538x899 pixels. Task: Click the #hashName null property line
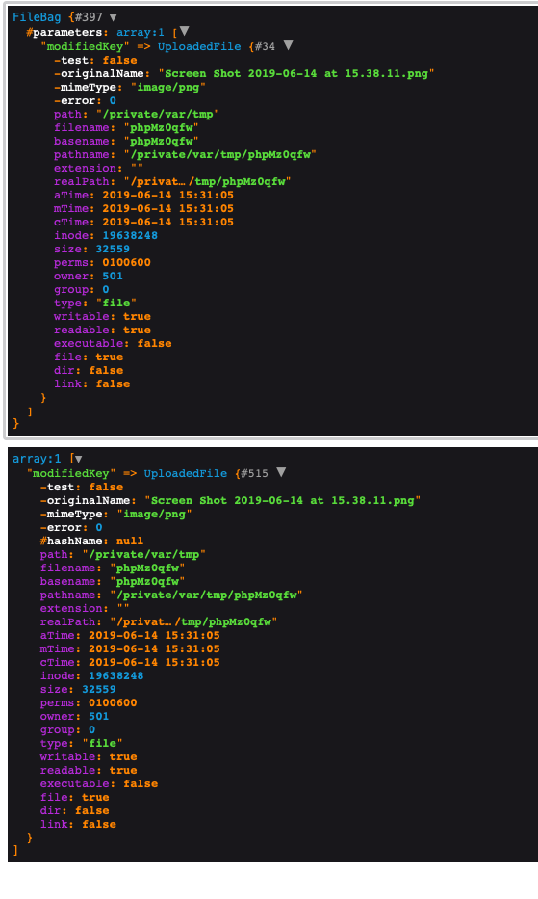91,541
